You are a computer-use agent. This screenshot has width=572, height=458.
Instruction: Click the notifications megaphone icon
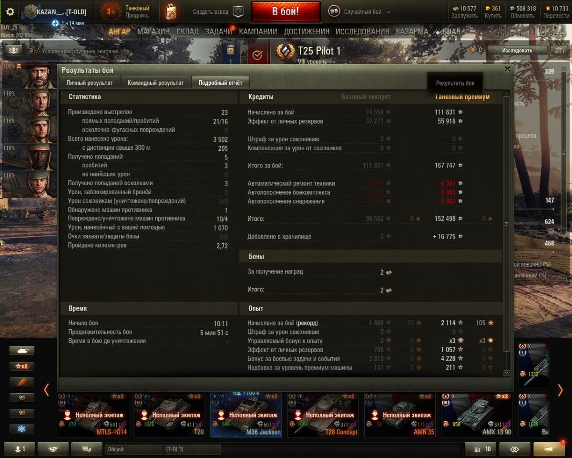click(549, 449)
